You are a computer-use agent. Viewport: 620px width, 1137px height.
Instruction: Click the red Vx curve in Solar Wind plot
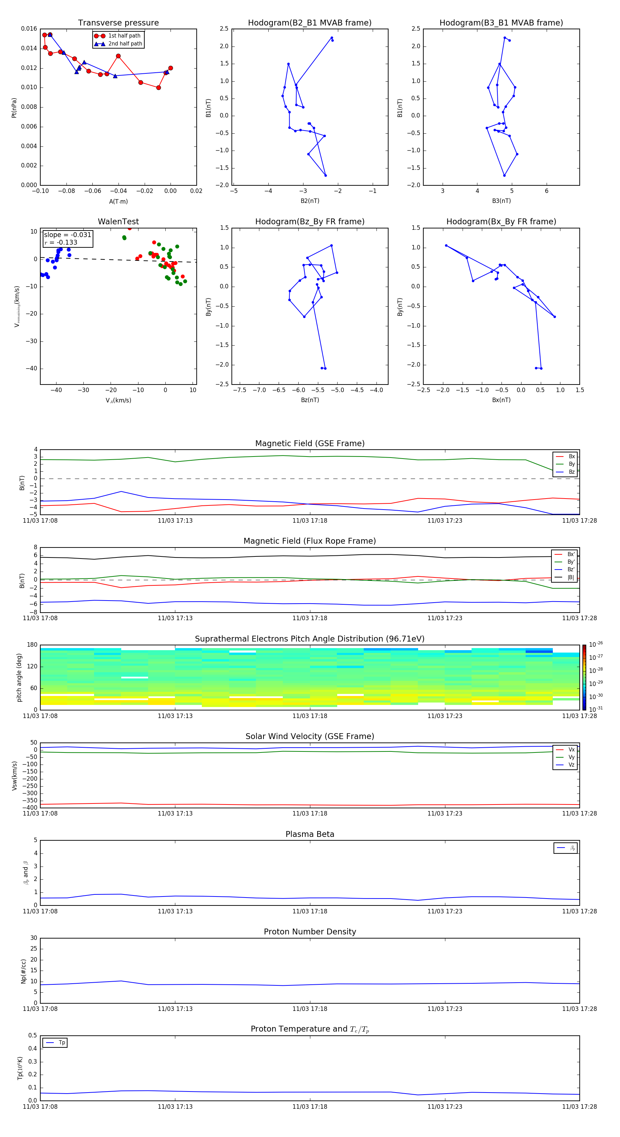(x=309, y=805)
